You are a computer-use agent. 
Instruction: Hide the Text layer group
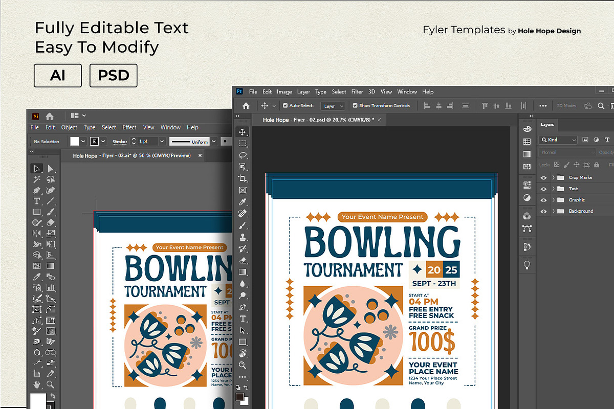coord(544,189)
